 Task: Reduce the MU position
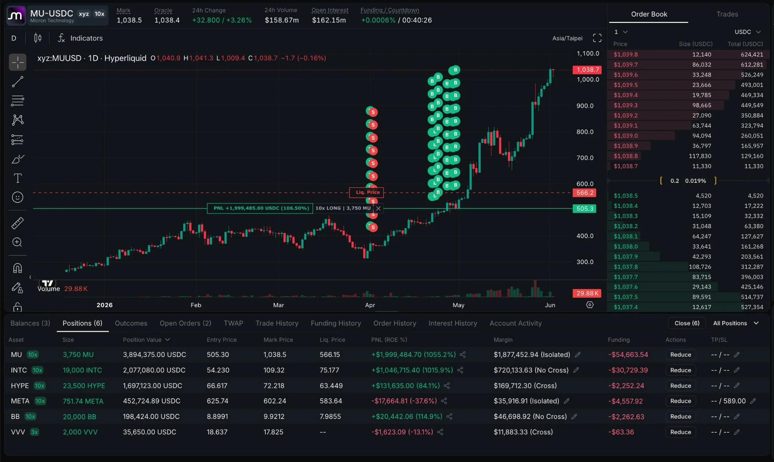[x=680, y=355]
